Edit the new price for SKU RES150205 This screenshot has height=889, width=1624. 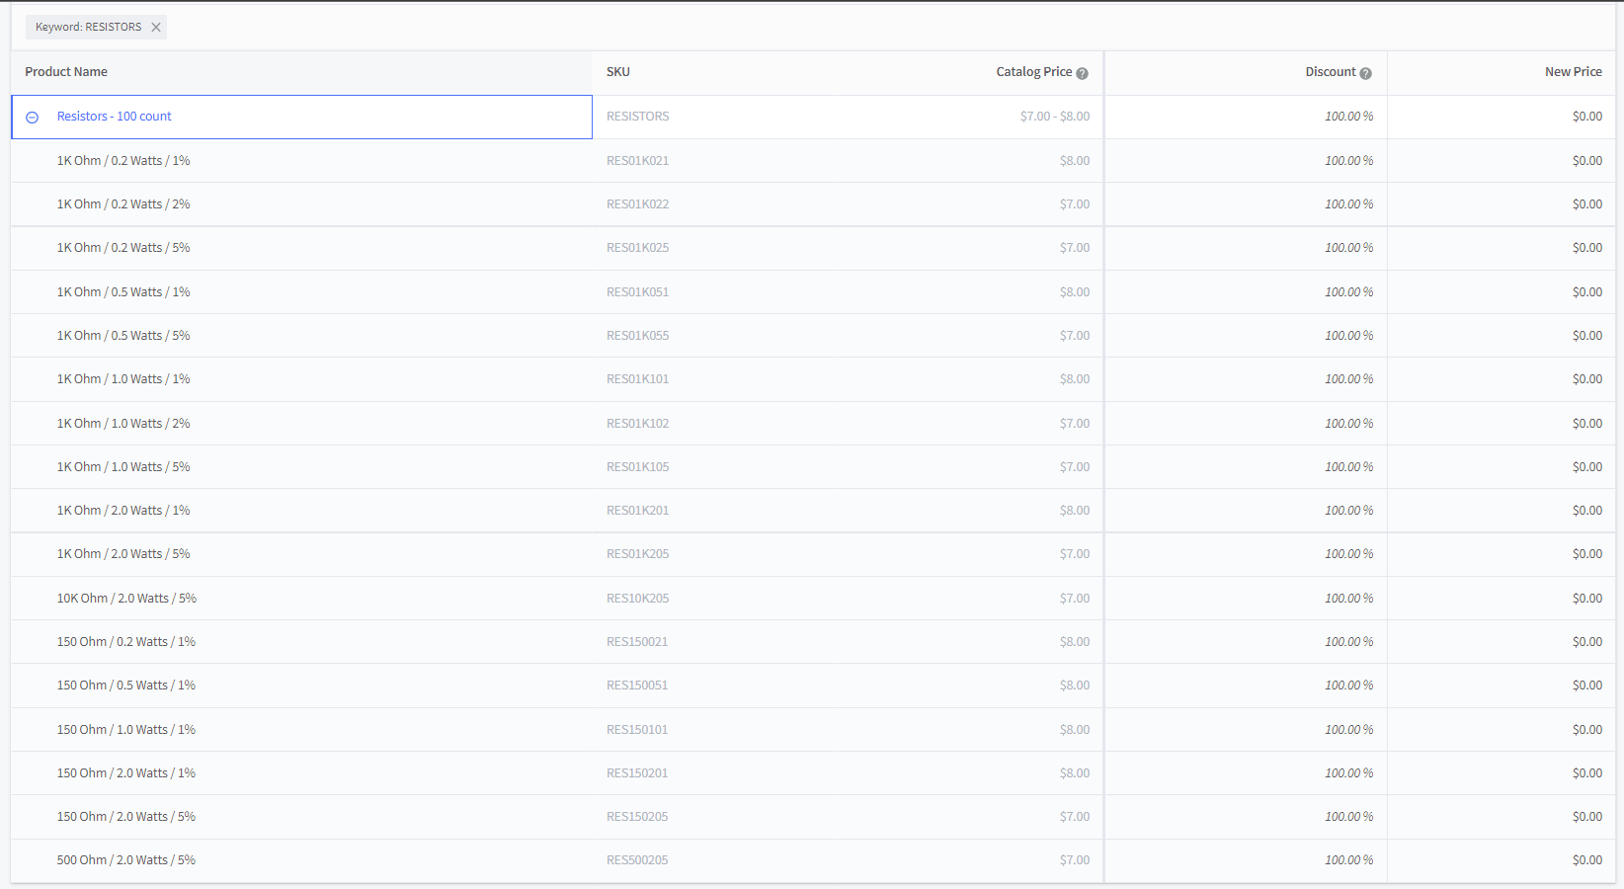pos(1502,817)
